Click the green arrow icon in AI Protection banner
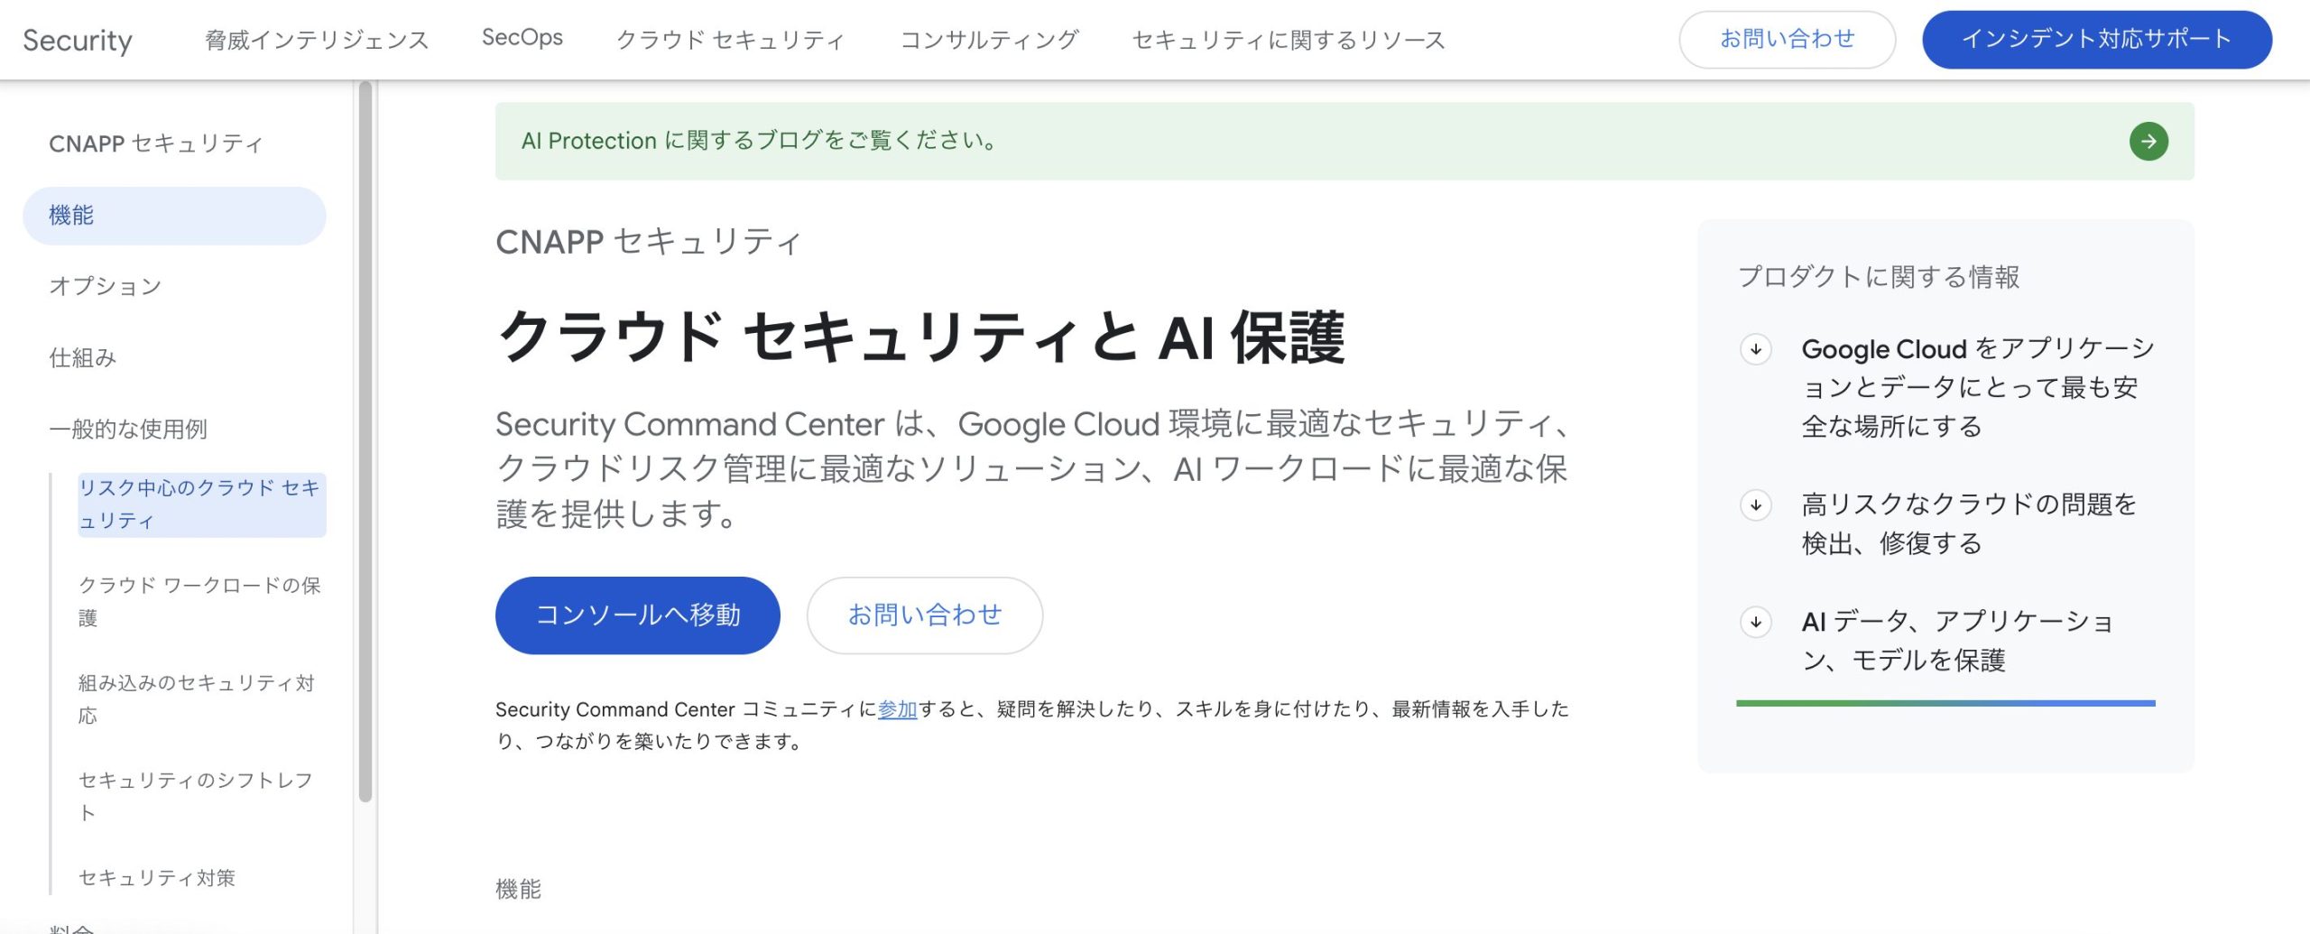2310x934 pixels. coord(2148,142)
